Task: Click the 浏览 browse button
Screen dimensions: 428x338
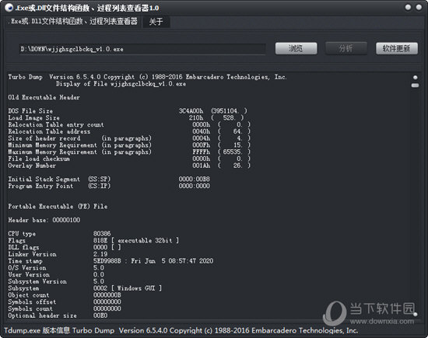Action: click(x=296, y=48)
